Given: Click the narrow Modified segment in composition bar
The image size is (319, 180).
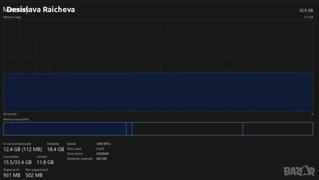Looking at the screenshot, I should coord(129,129).
